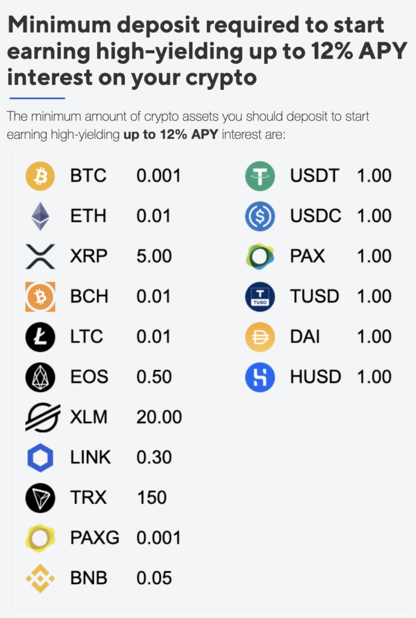Click the Litecoin LTC icon

[x=40, y=337]
